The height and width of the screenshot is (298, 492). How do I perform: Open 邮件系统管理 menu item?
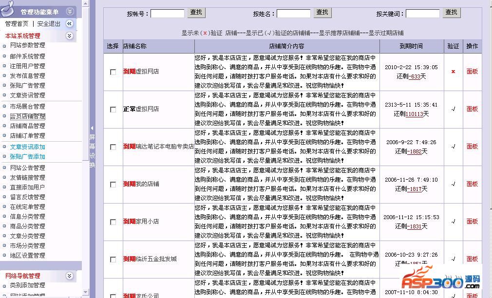pos(27,56)
